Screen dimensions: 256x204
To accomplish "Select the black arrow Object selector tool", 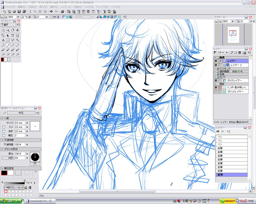I will 8,36.
